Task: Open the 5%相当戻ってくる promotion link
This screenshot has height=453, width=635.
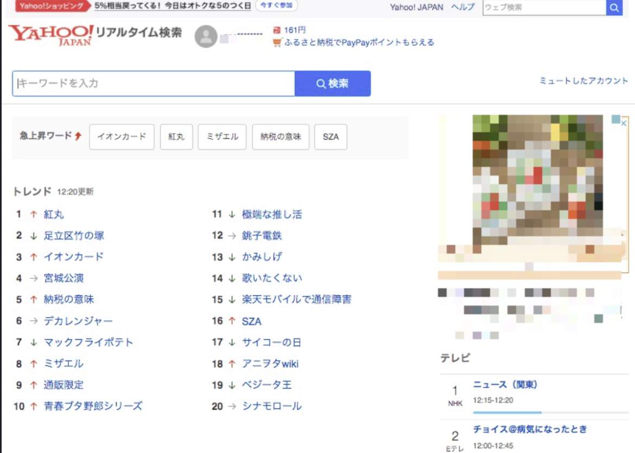Action: [x=173, y=5]
